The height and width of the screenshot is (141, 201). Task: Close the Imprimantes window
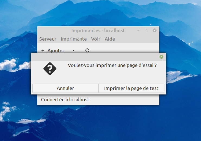click(x=155, y=30)
